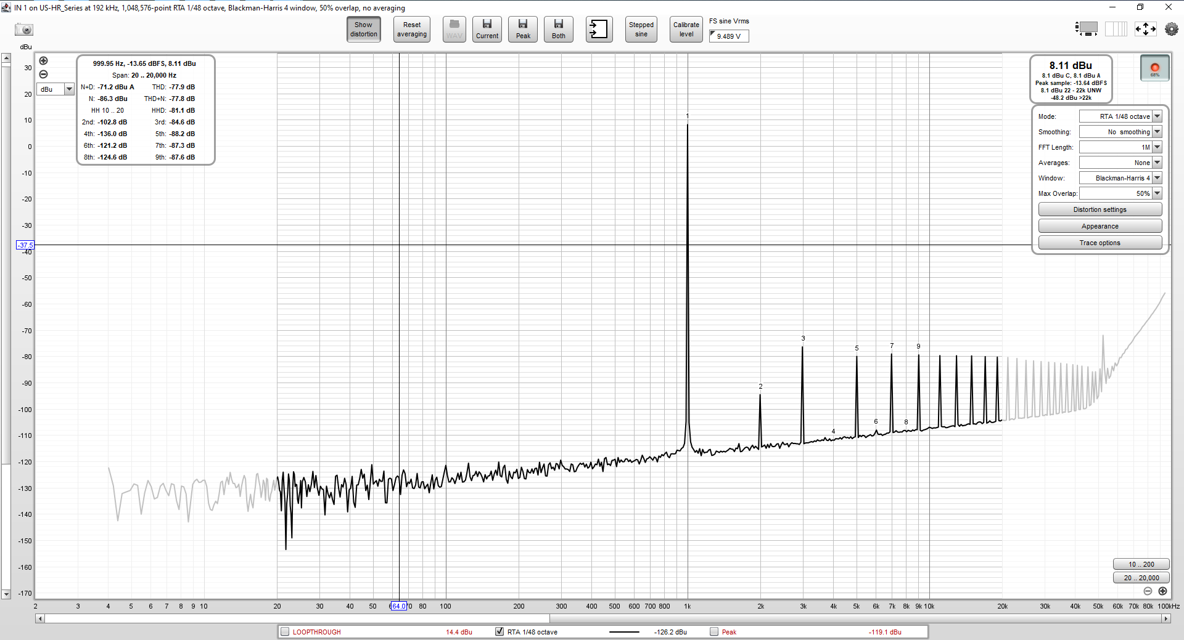
Task: Zoom out vertically with the top-left minus icon
Action: [43, 74]
